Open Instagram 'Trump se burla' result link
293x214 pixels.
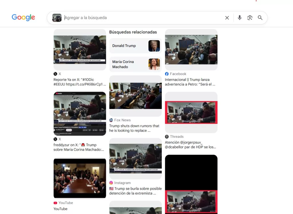(135, 191)
